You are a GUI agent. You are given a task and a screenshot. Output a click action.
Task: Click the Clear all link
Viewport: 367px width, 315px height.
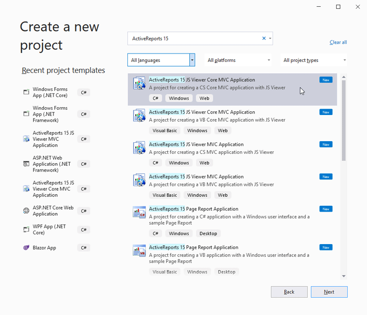pos(338,43)
